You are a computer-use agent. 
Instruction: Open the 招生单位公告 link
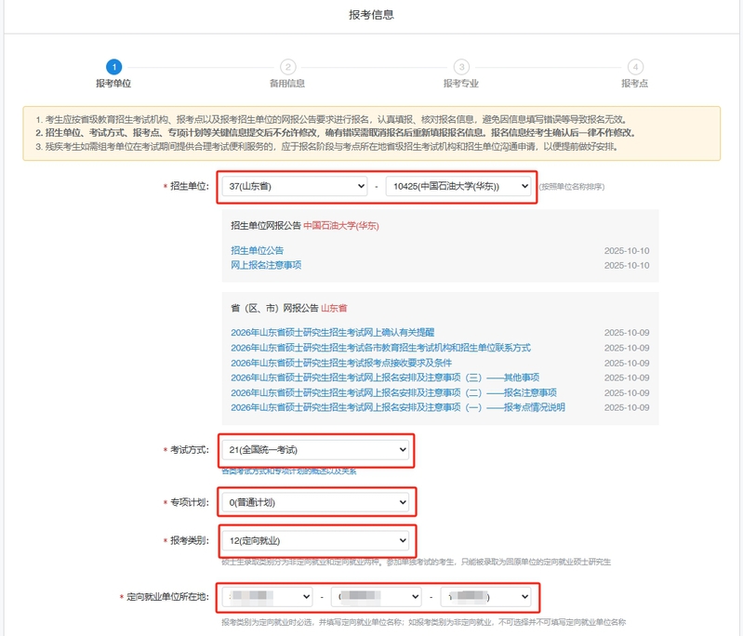click(258, 251)
